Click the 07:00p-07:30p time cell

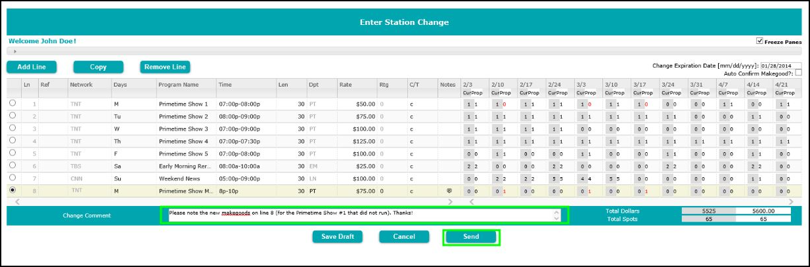(x=246, y=141)
